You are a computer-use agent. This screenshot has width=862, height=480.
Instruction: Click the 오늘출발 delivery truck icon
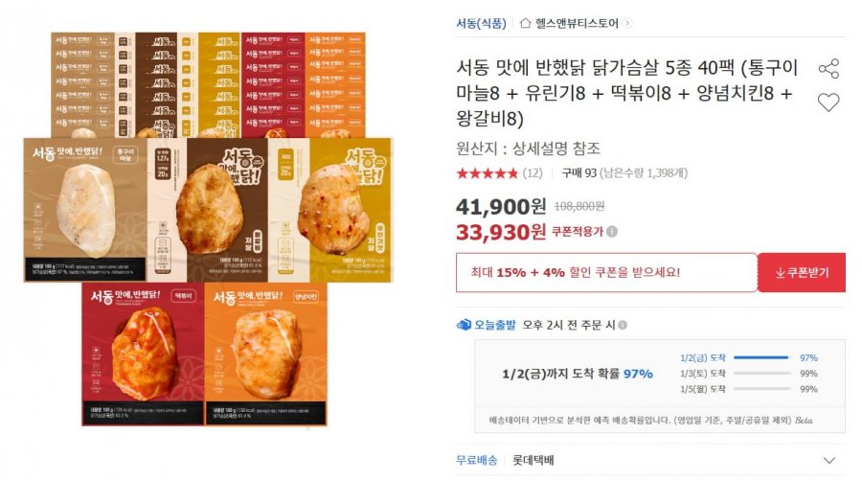(x=464, y=325)
